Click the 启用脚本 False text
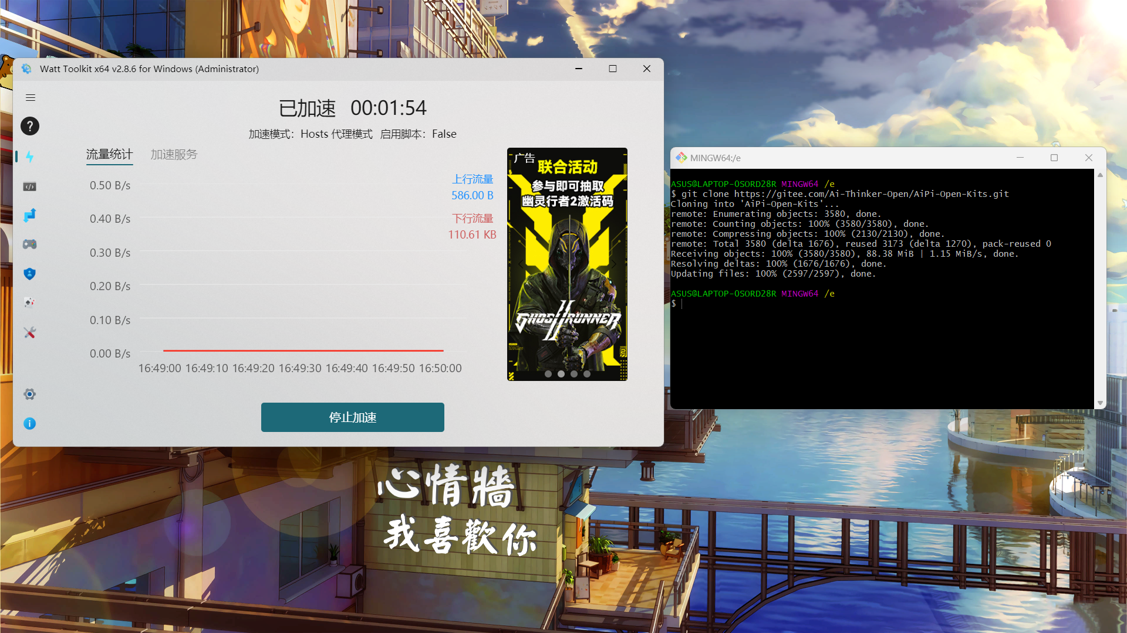This screenshot has height=633, width=1127. pos(418,134)
